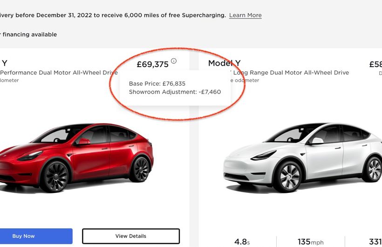Click the 4.8s acceleration stat
This screenshot has height=247, width=382.
(241, 242)
